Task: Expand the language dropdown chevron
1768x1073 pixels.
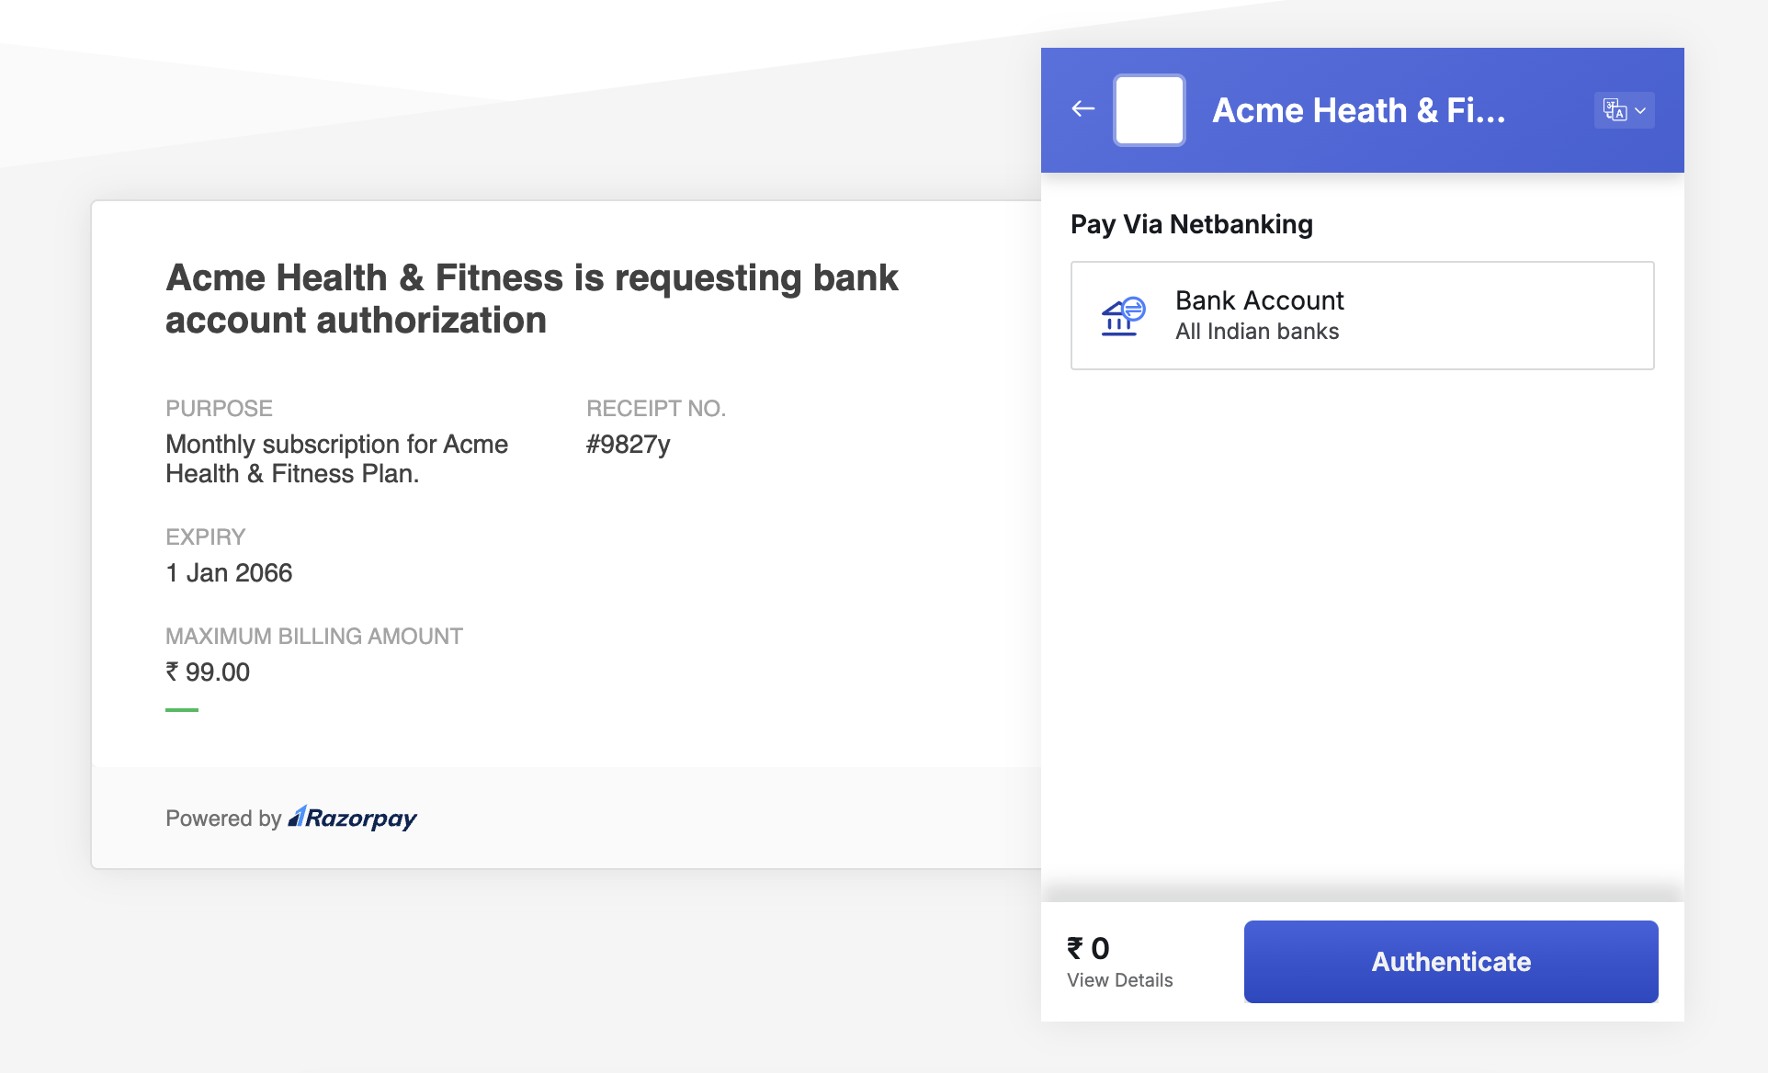Action: click(x=1639, y=110)
